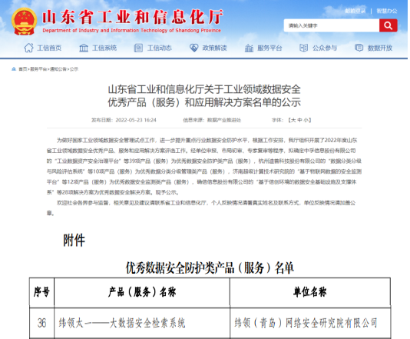Click the 产品（服务）名称 column header
Image resolution: width=410 pixels, height=339 pixels.
(x=142, y=292)
